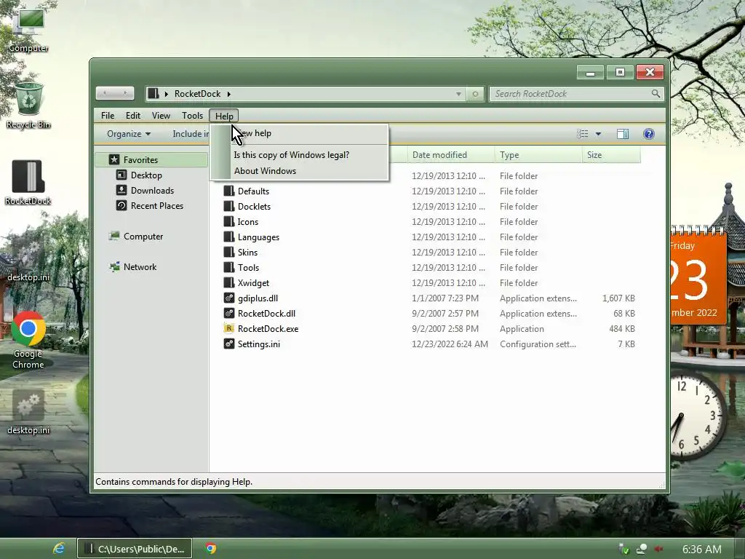Select the RocketDock desktop shortcut icon

coord(28,182)
